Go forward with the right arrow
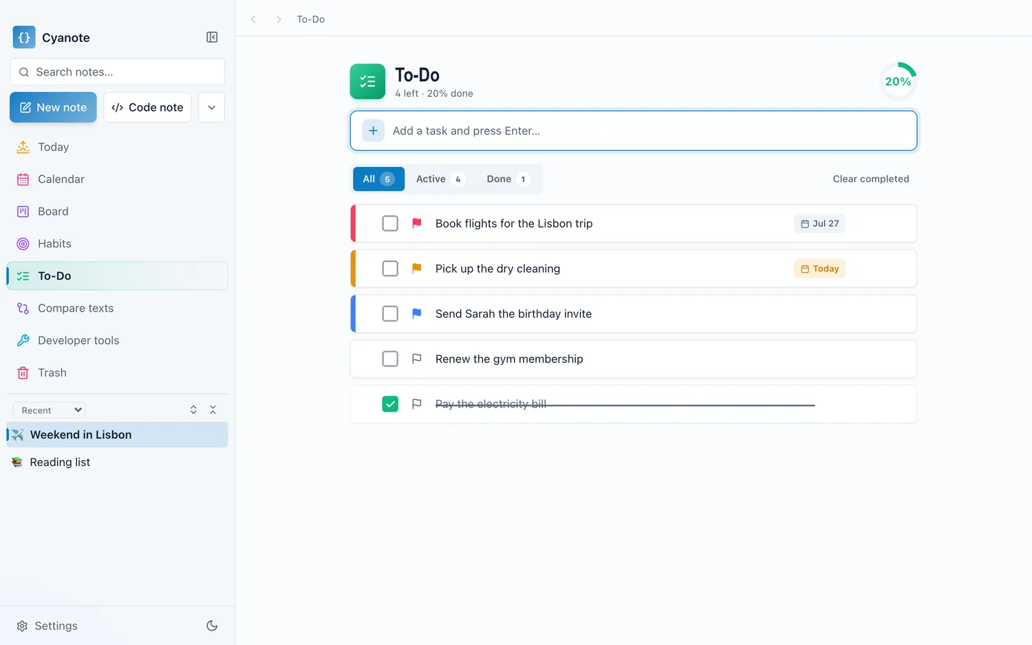This screenshot has width=1032, height=645. click(x=279, y=19)
